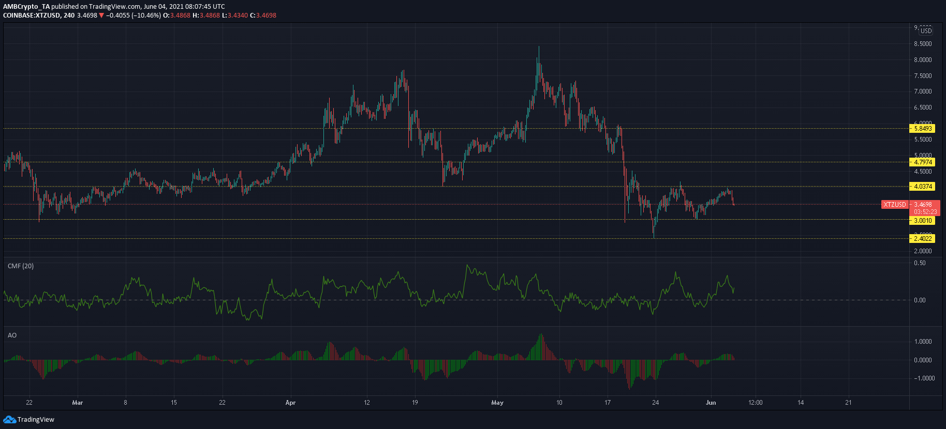The height and width of the screenshot is (429, 946).
Task: Click the USD currency label on price axis
Action: [926, 31]
